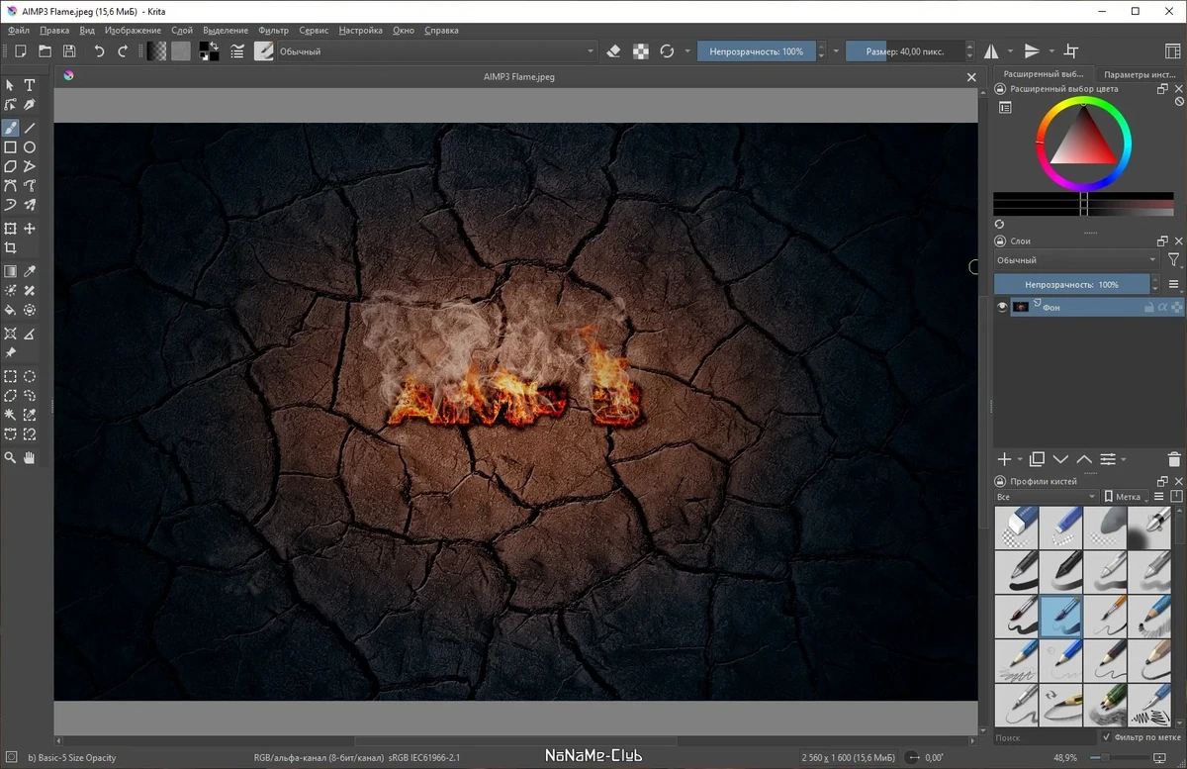
Task: Select the Rectangle shape tool
Action: click(10, 147)
